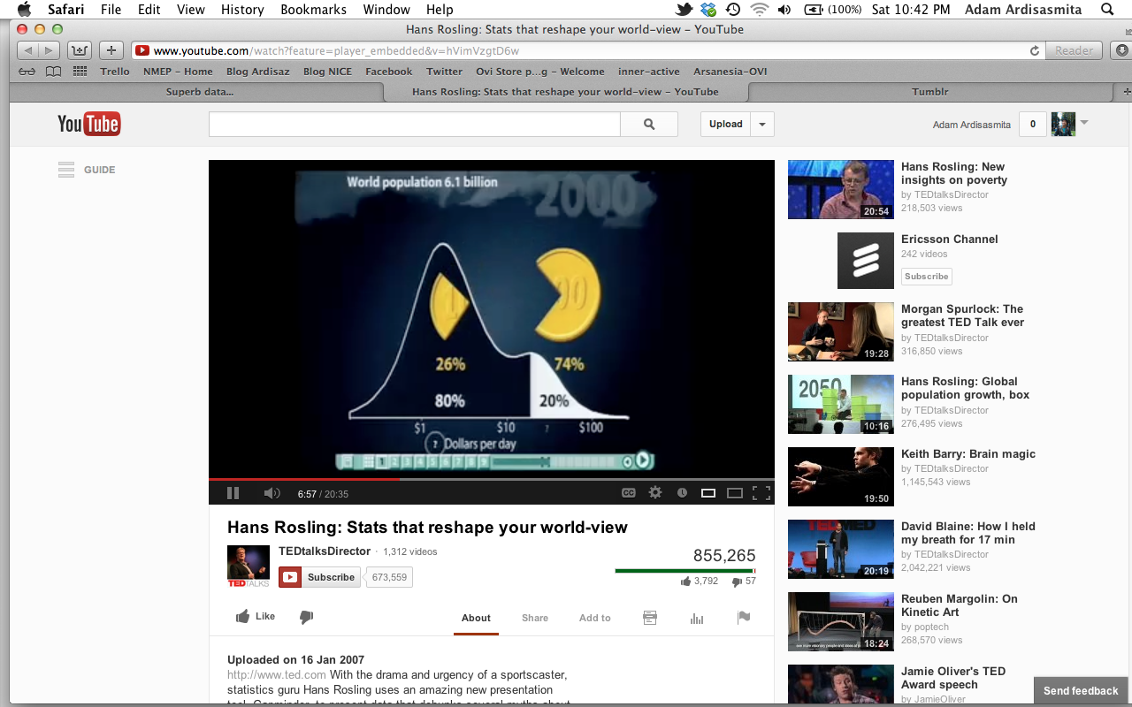Expand the Upload dropdown arrow

pos(762,125)
